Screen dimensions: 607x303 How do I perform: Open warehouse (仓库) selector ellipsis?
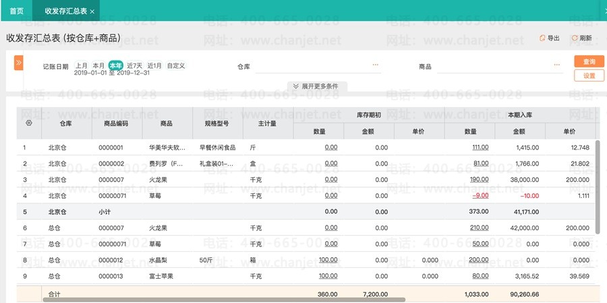pos(375,65)
